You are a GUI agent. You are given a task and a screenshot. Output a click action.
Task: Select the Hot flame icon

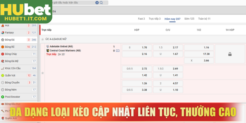[x=2, y=26]
